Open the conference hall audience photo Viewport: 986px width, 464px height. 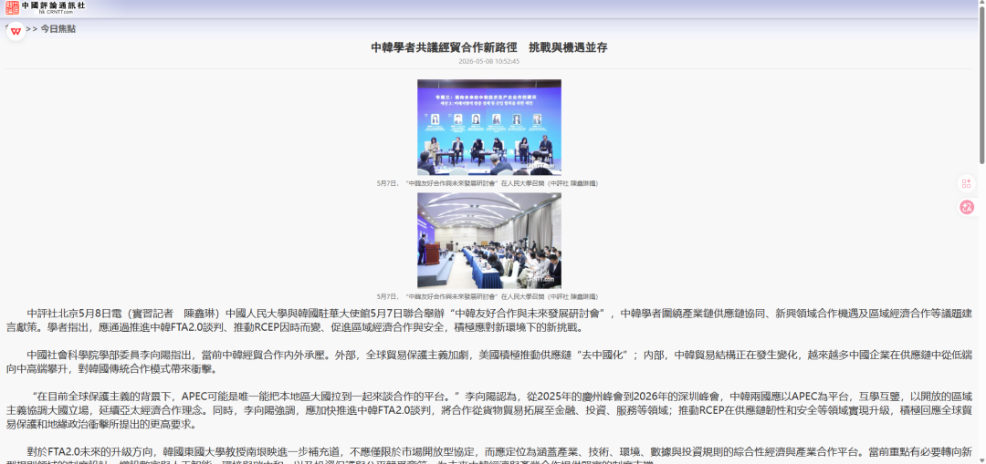click(489, 241)
